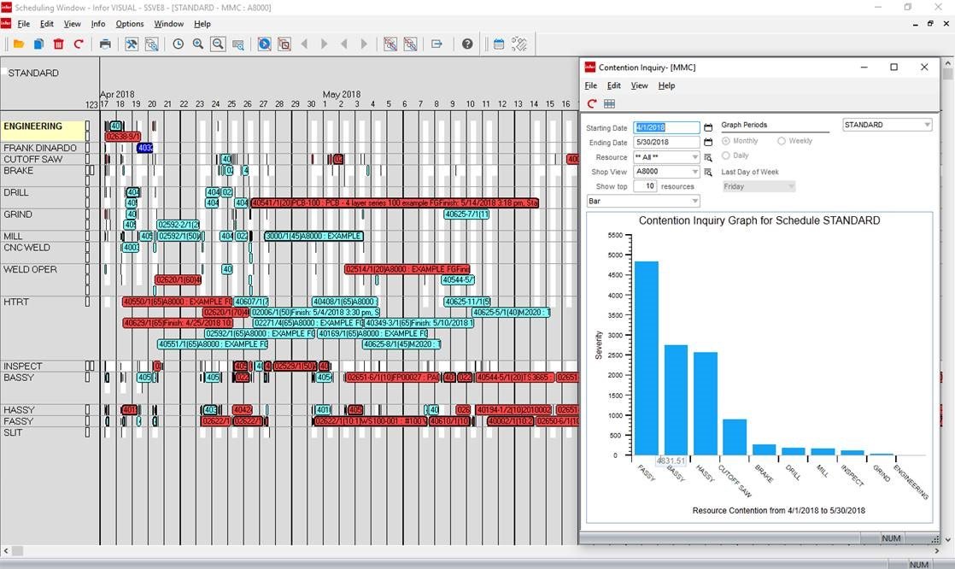This screenshot has height=569, width=955.
Task: Click the vertical scrollbar down arrow
Action: click(947, 539)
